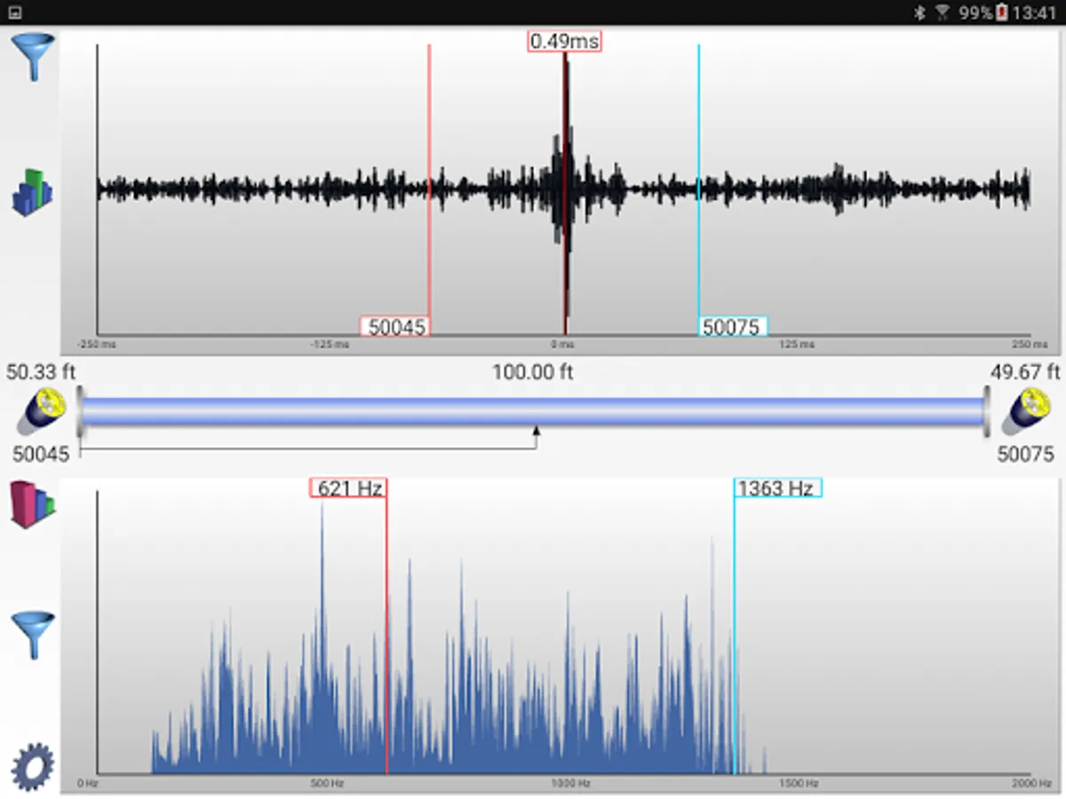Select the 1363 Hz high-frequency cutoff marker
This screenshot has height=799, width=1066.
(x=777, y=487)
